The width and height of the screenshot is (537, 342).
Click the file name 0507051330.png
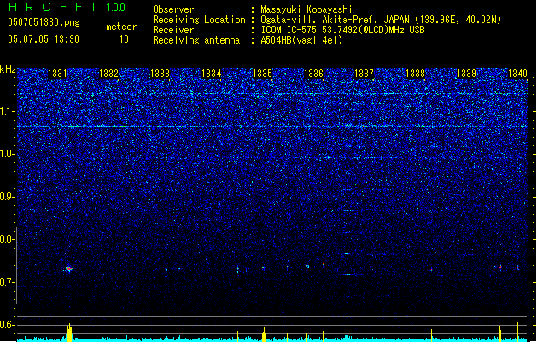tap(44, 22)
